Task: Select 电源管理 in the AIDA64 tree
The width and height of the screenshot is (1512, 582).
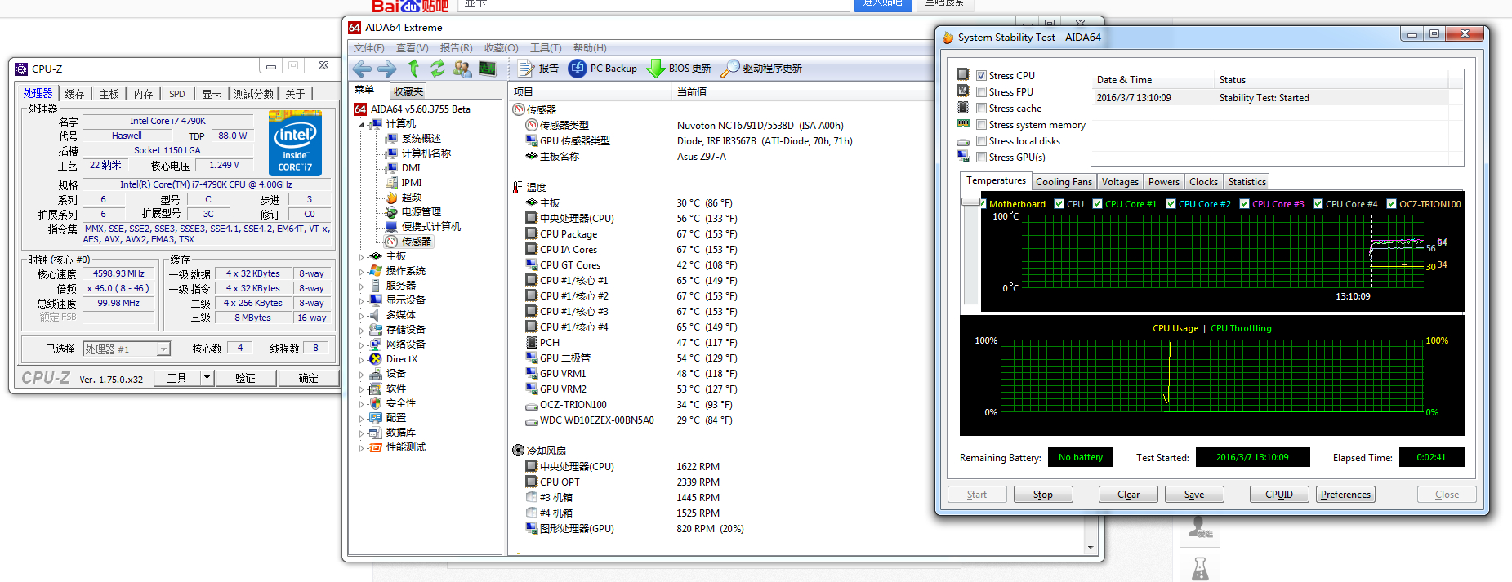Action: tap(413, 212)
